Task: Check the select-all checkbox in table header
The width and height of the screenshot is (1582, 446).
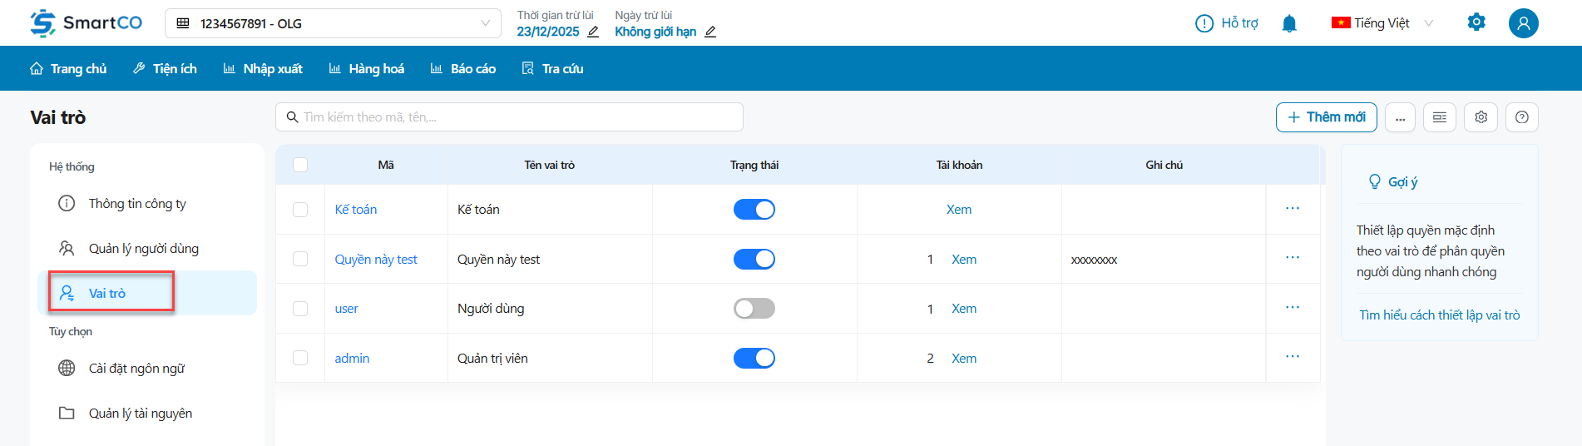Action: click(x=300, y=165)
